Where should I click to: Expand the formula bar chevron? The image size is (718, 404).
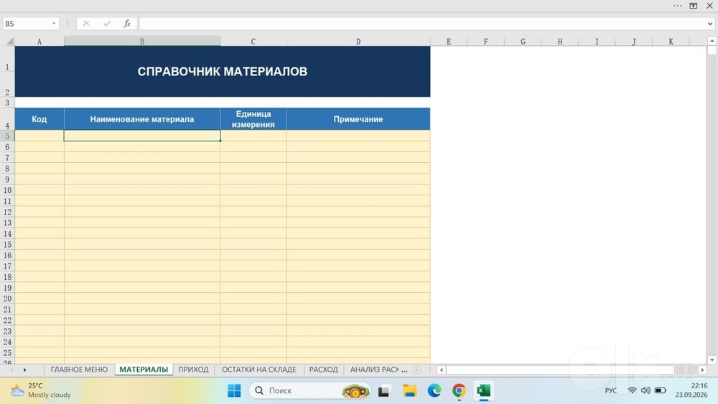pos(710,24)
